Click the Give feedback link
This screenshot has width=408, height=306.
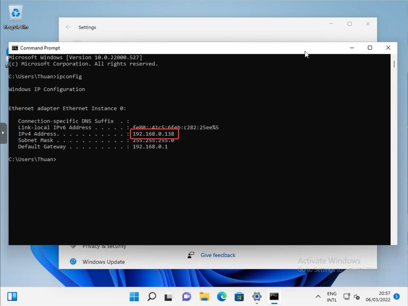point(218,255)
